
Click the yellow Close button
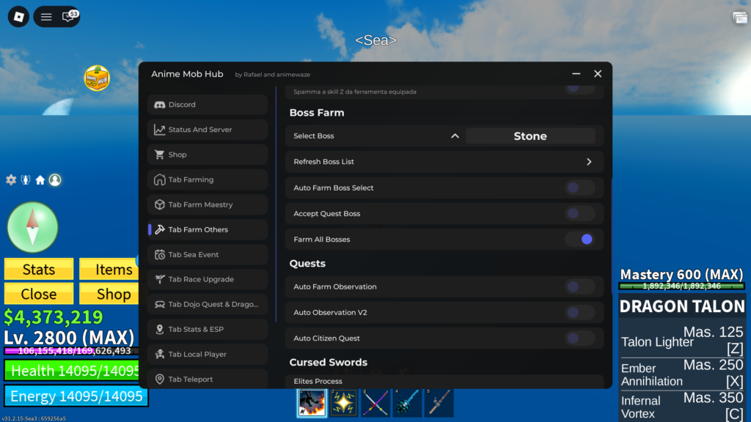pos(39,294)
